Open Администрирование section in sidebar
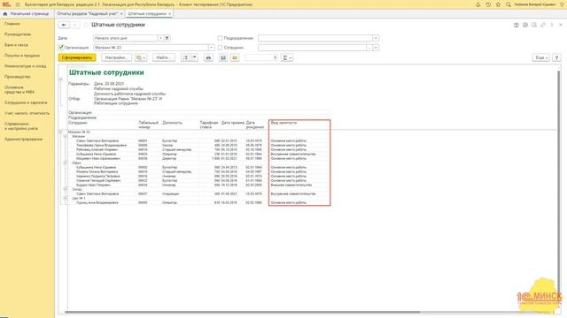This screenshot has height=318, width=567. click(x=24, y=140)
